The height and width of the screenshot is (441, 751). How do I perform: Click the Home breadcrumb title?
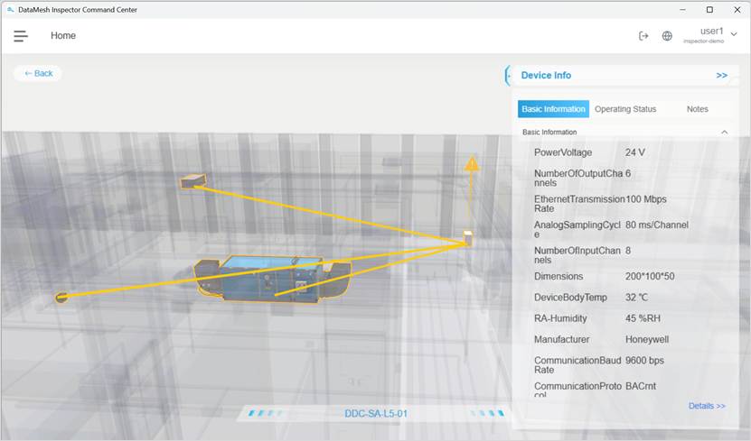pyautogui.click(x=63, y=36)
